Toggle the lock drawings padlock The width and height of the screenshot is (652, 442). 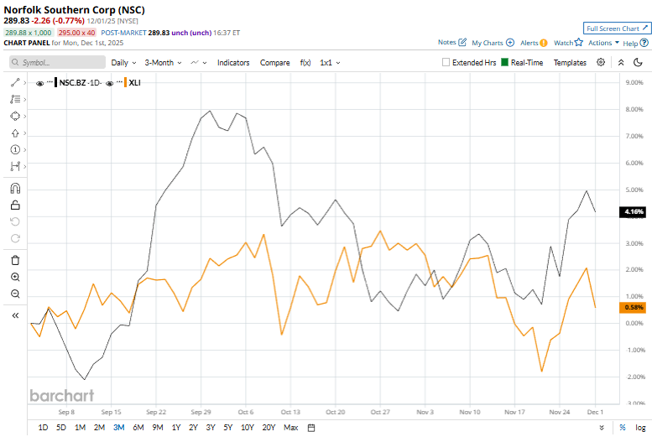15,205
